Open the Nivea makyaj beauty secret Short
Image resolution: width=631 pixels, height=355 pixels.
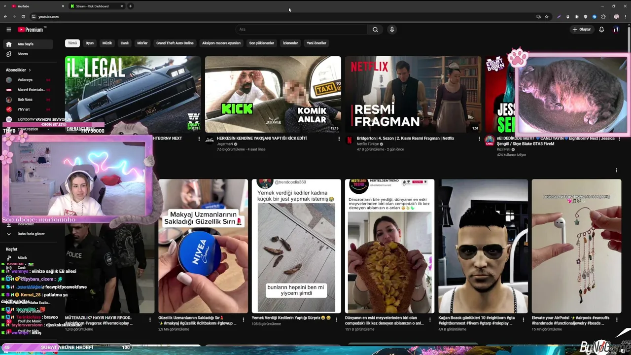(203, 246)
